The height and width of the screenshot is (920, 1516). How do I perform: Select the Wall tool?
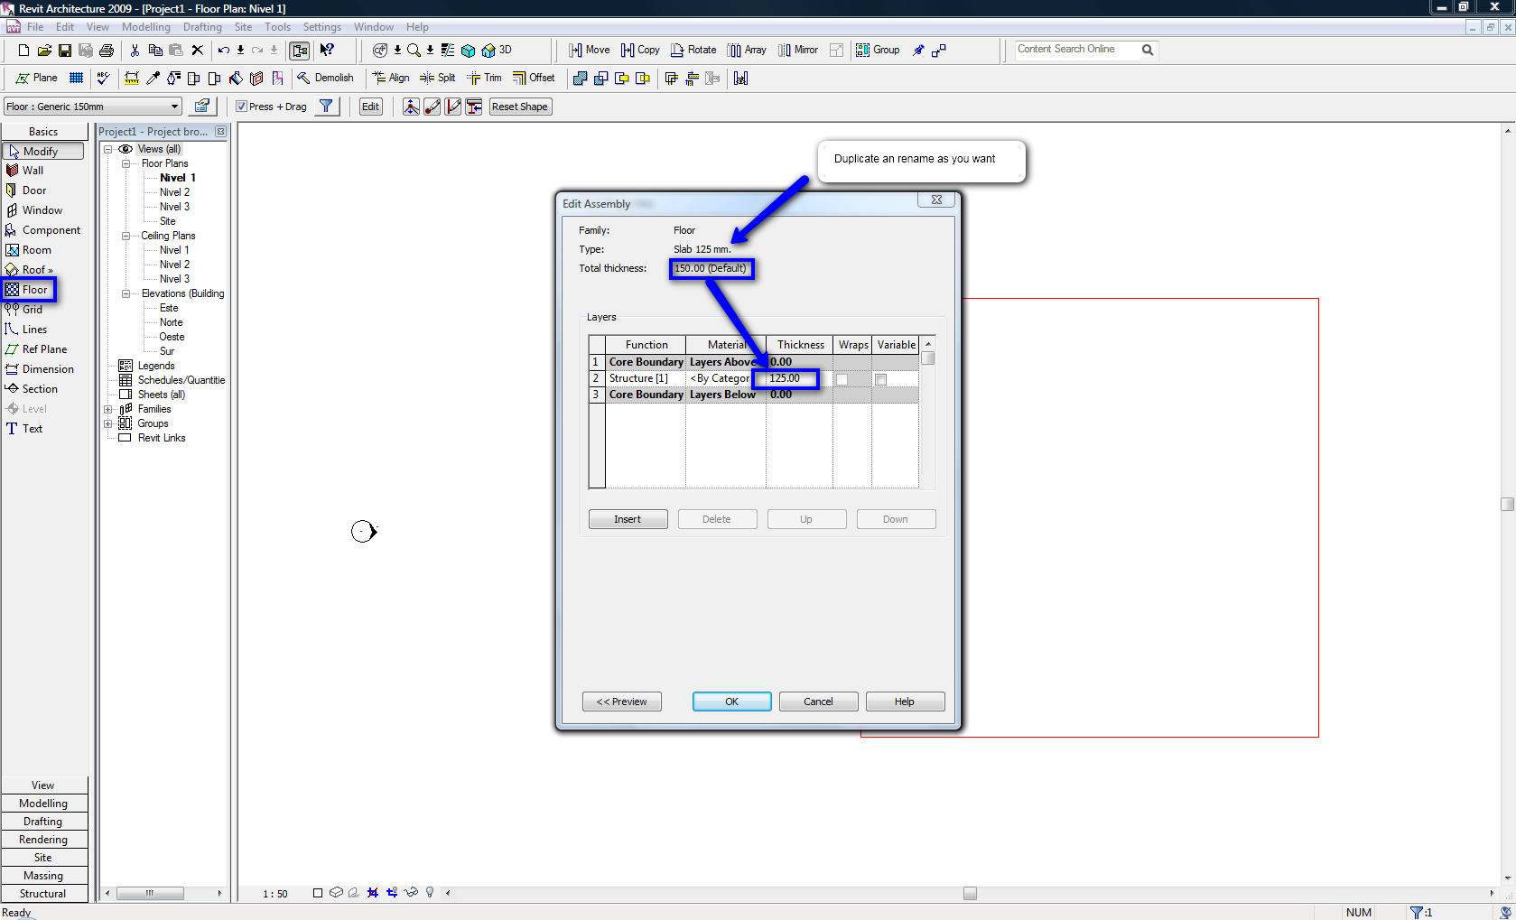click(33, 171)
